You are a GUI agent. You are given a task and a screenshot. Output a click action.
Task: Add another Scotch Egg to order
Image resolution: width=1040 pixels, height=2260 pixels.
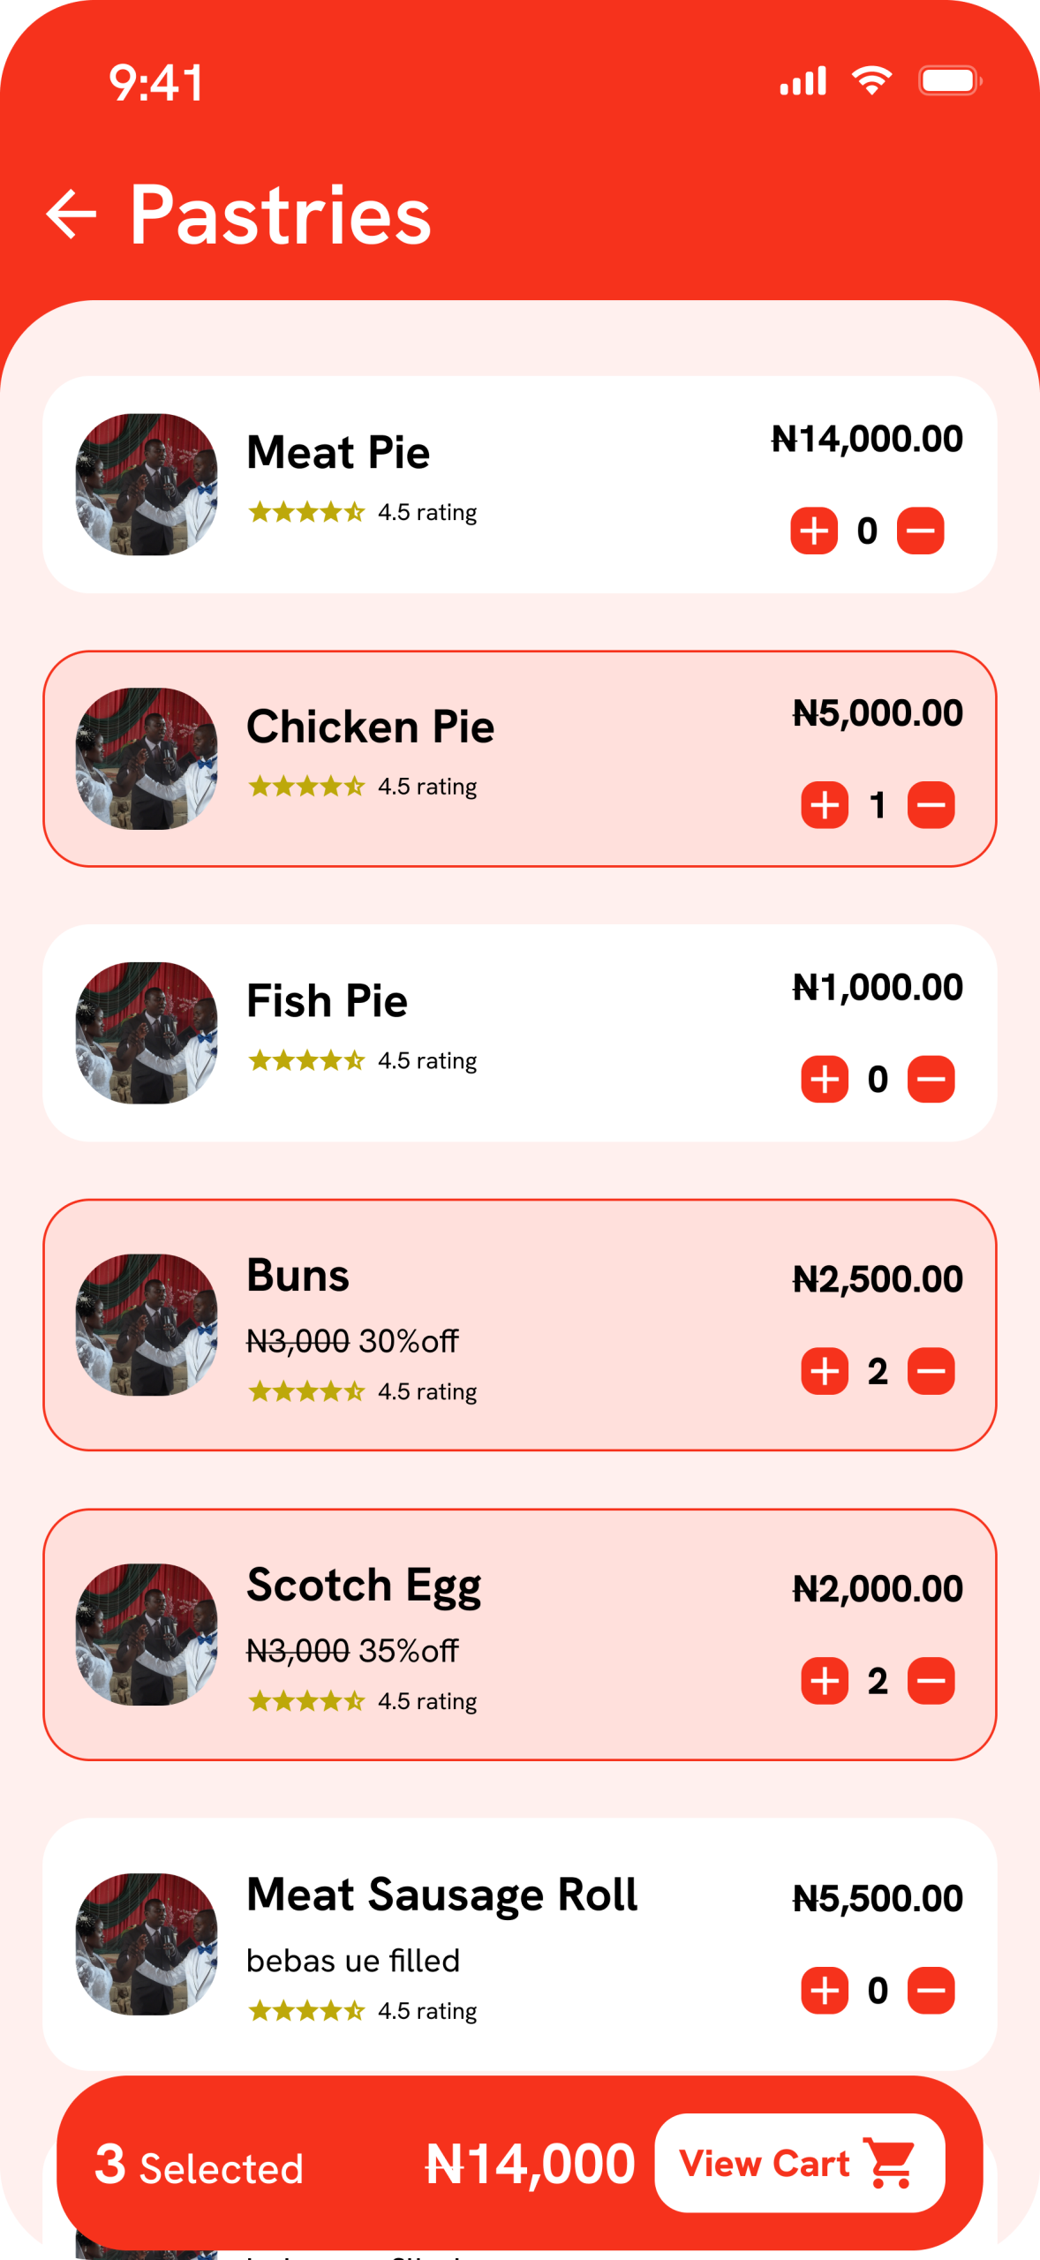[824, 1680]
